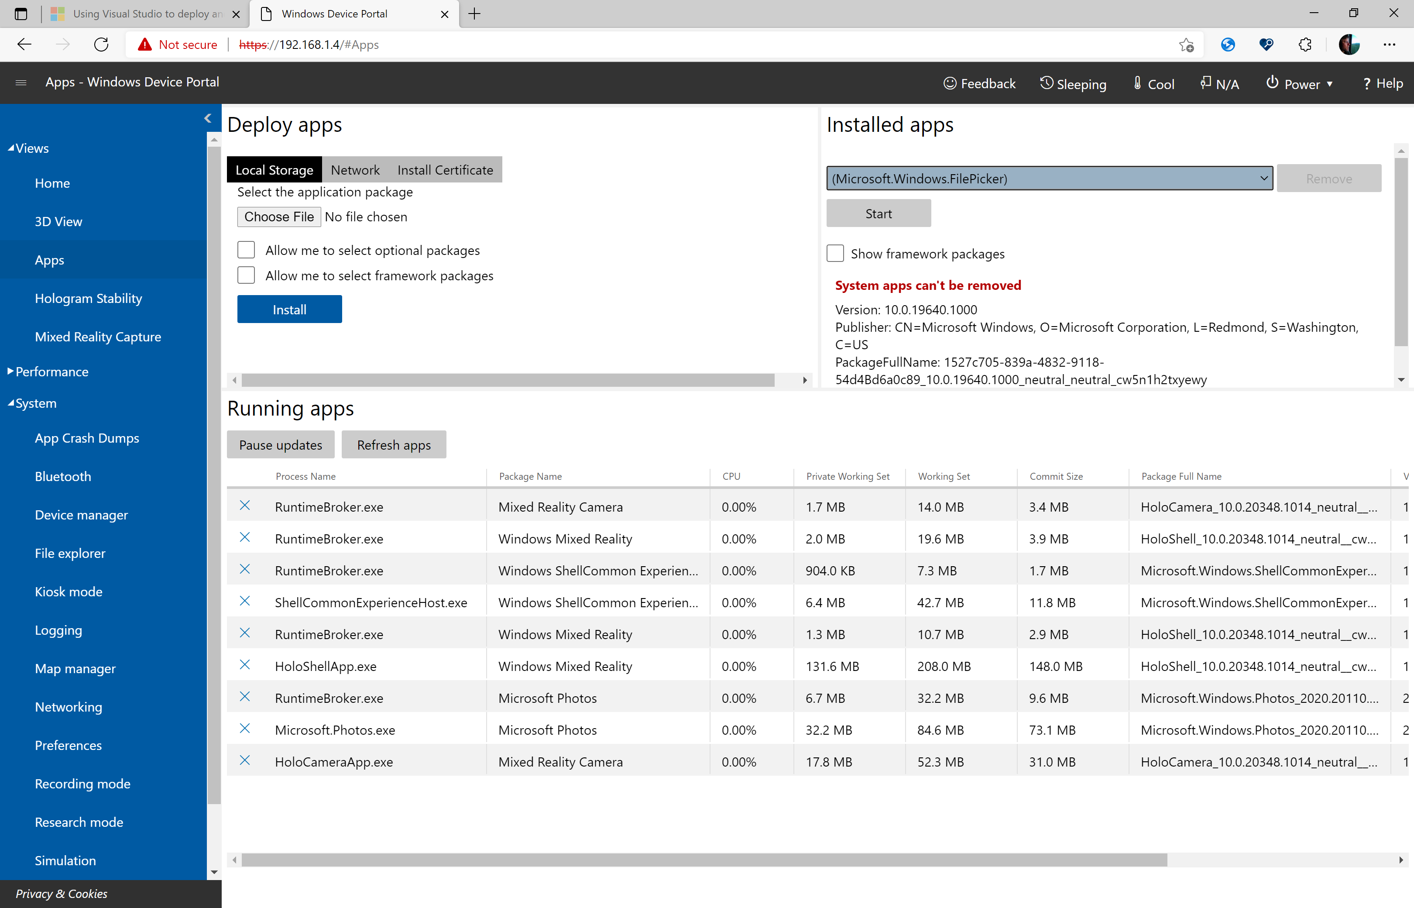Toggle Show framework packages checkbox
This screenshot has height=908, width=1414.
835,254
